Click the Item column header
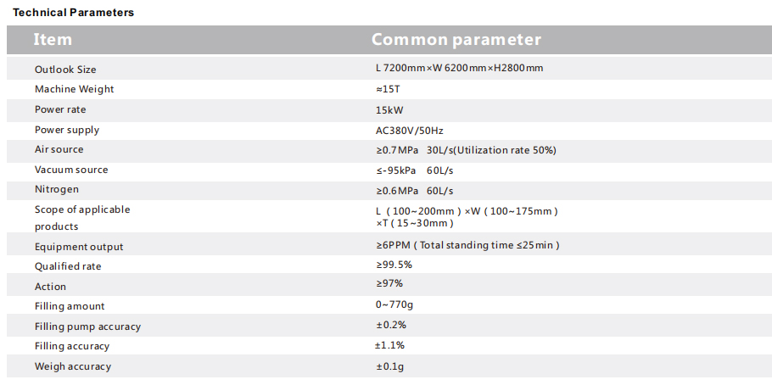 [53, 40]
